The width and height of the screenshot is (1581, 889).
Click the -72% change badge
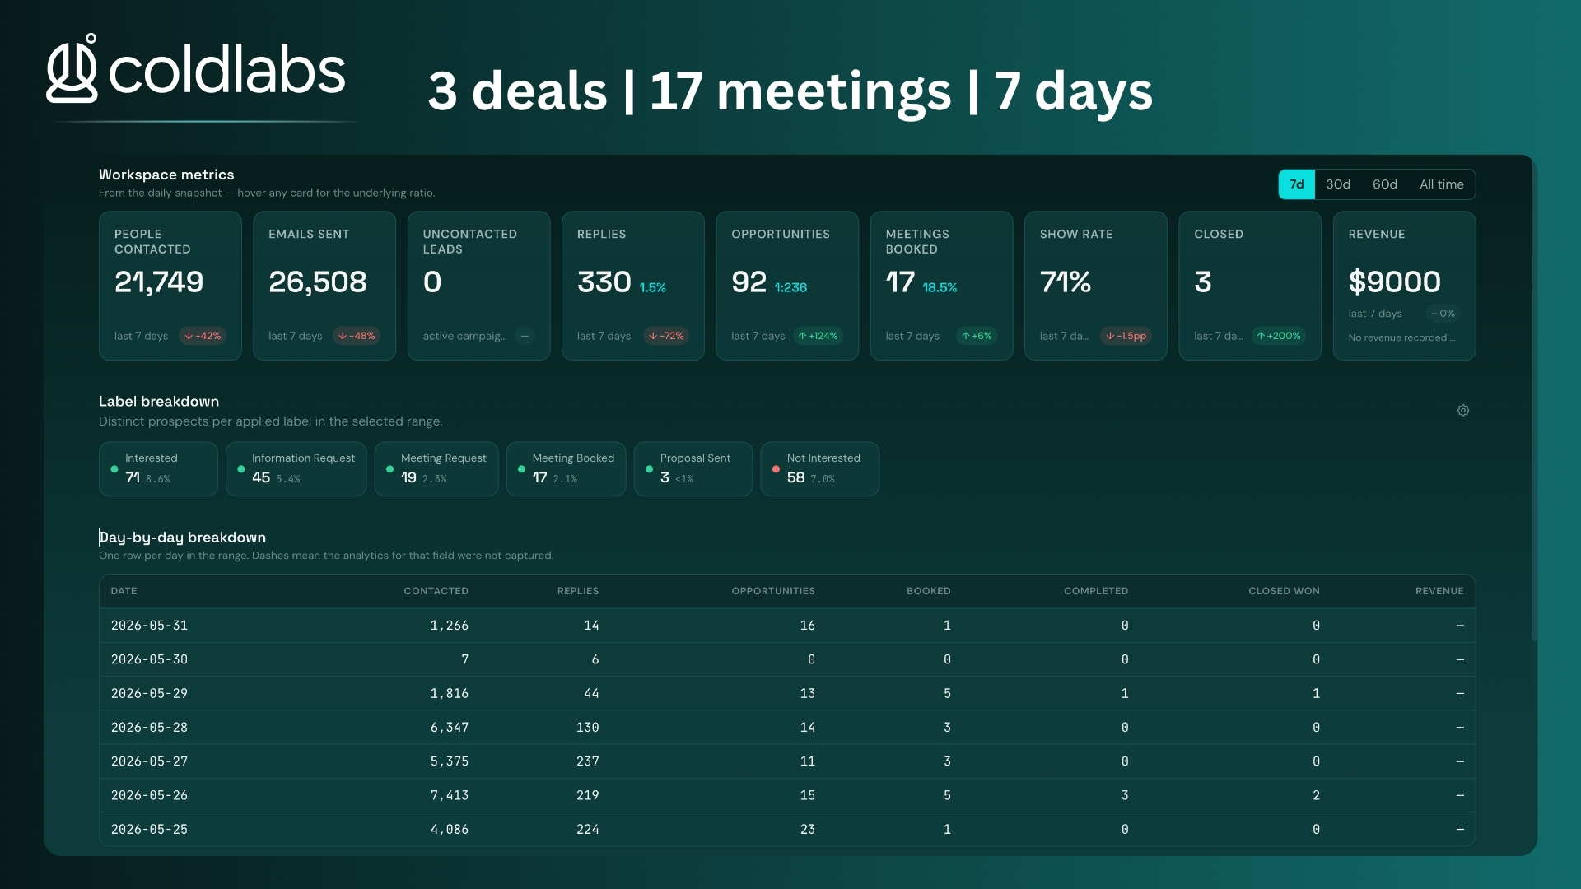[x=665, y=336]
